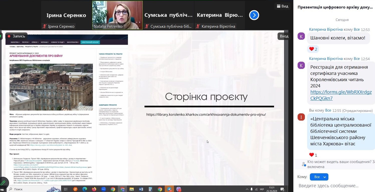Viewport: 375px width, 192px height.
Task: Click the privacy icon beside 'Кто может видеть'
Action: 304,164
